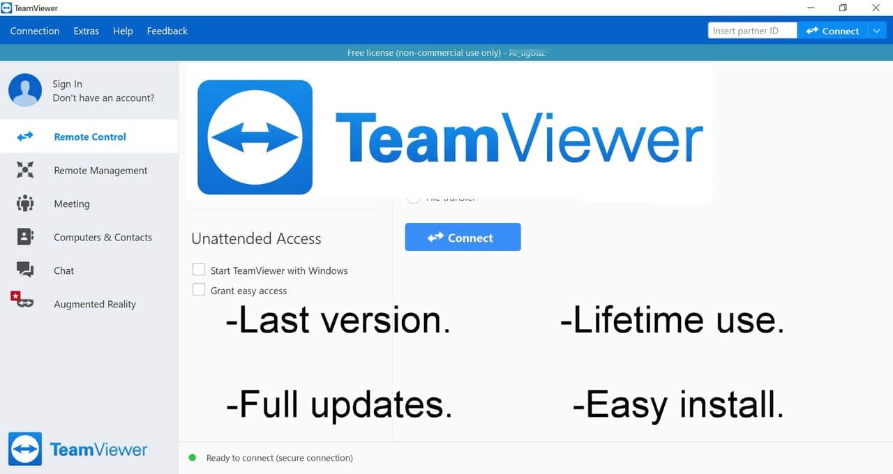The image size is (893, 474).
Task: Click the Unattended Access heading
Action: (256, 238)
